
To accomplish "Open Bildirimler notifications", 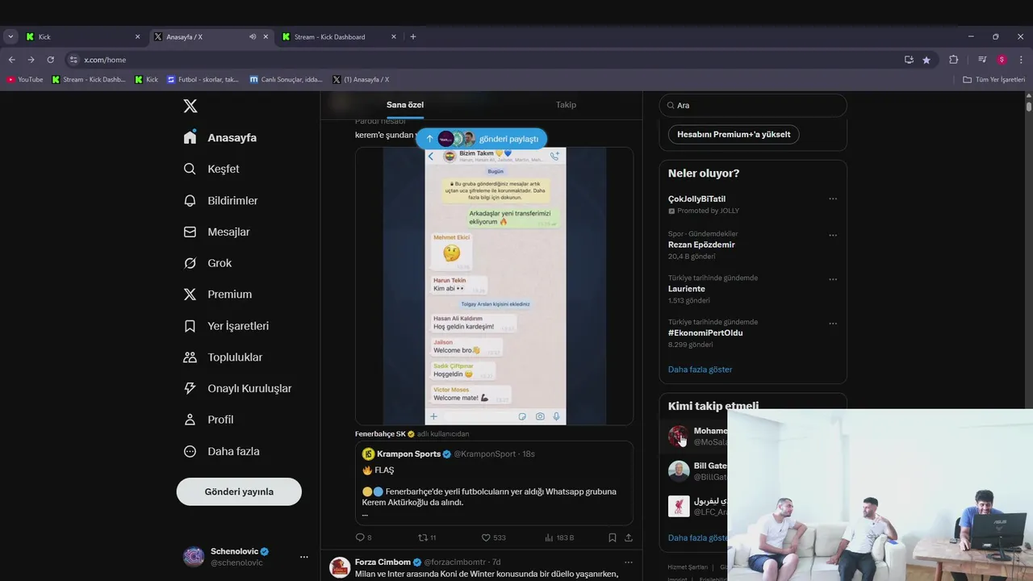I will pos(221,200).
